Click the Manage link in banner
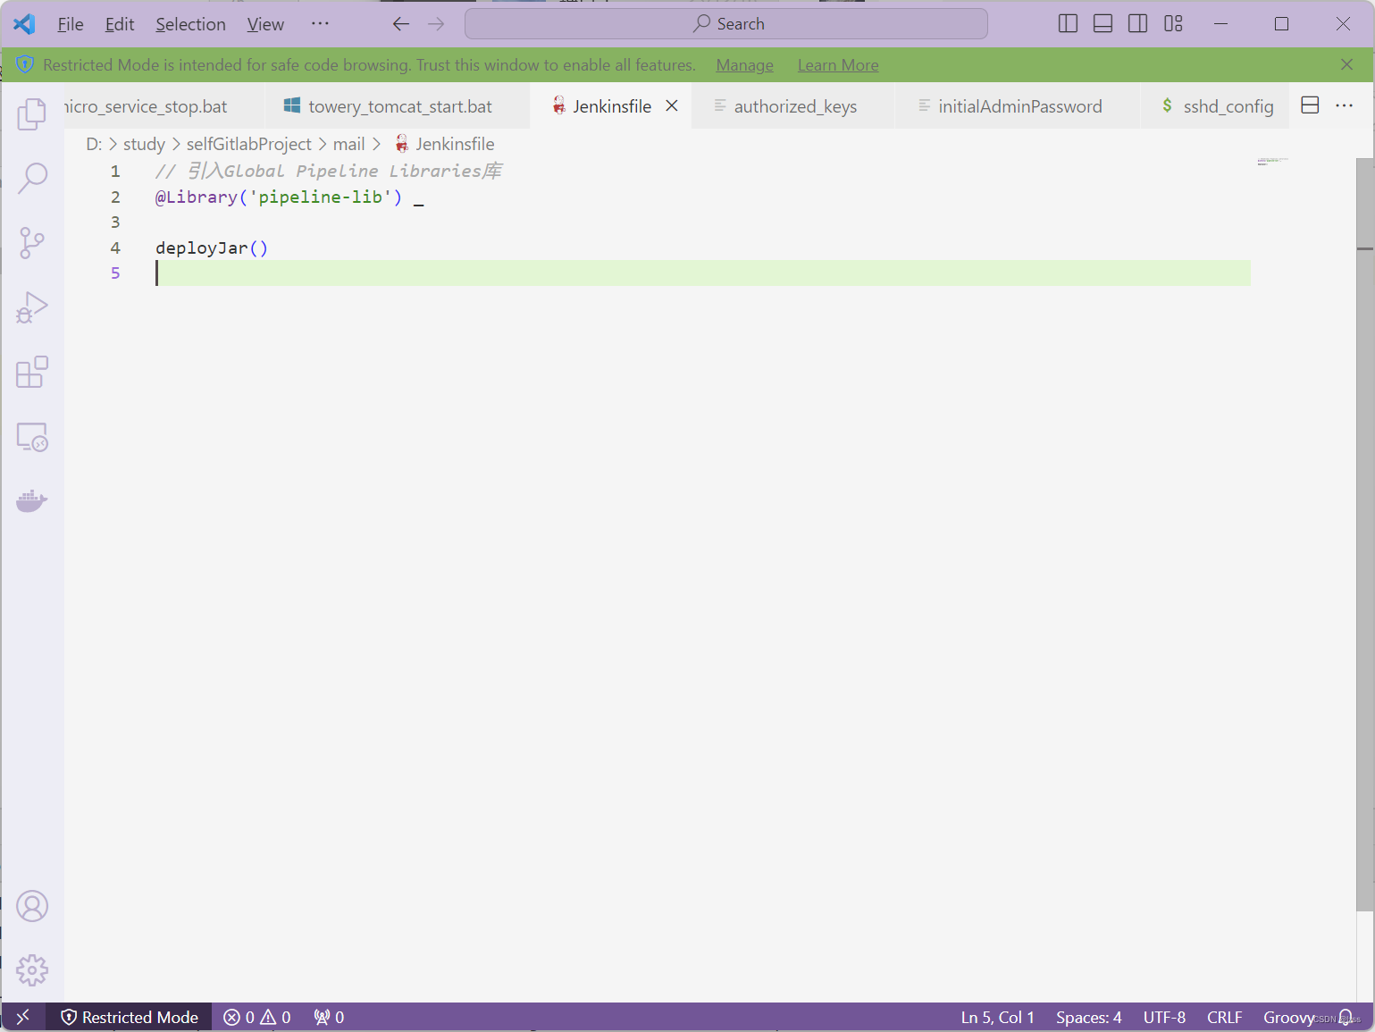The height and width of the screenshot is (1032, 1375). pyautogui.click(x=744, y=65)
